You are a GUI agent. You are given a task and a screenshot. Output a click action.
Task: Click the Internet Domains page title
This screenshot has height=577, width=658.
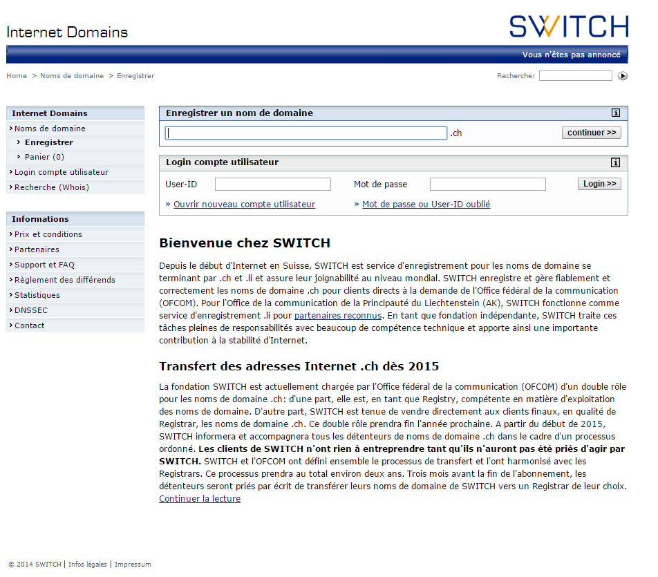(67, 32)
